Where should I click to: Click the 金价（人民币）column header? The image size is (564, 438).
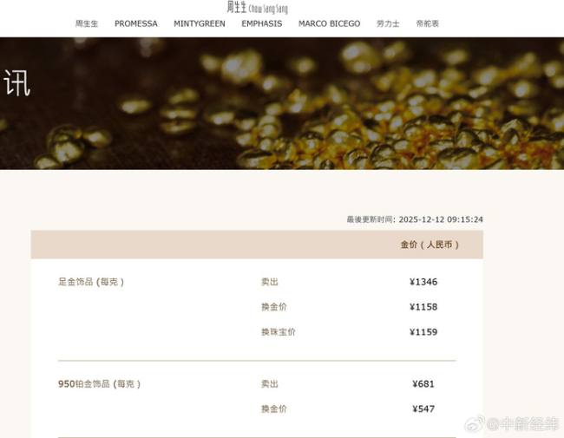[x=430, y=245]
